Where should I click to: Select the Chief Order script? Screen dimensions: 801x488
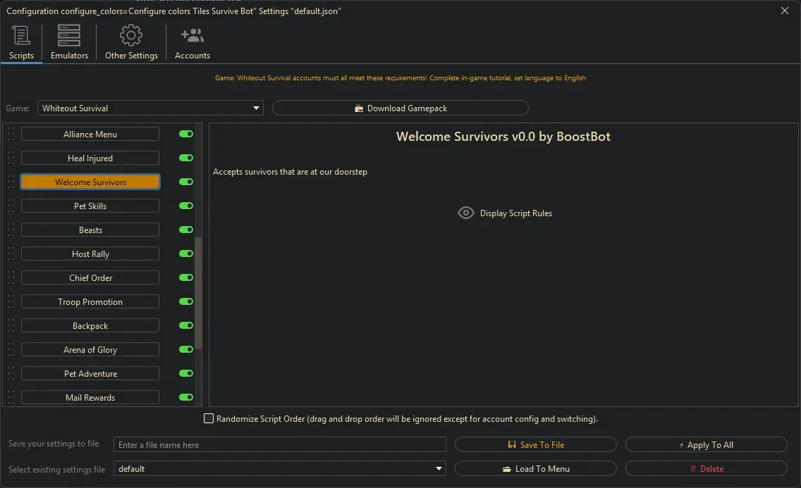pos(90,278)
